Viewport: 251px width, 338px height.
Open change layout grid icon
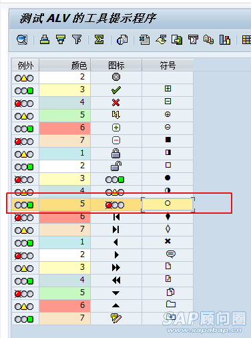coord(246,40)
